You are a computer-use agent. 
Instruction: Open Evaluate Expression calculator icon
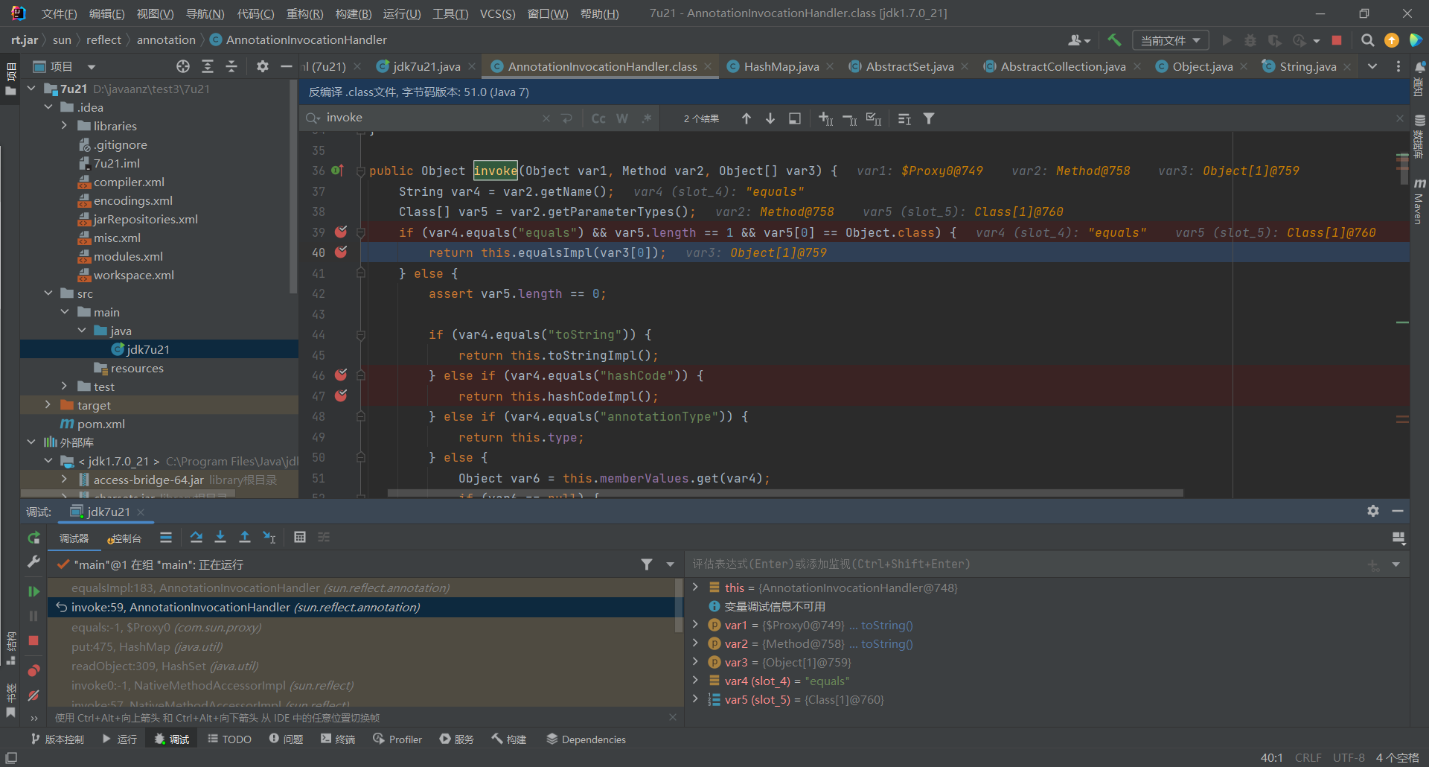pos(300,537)
